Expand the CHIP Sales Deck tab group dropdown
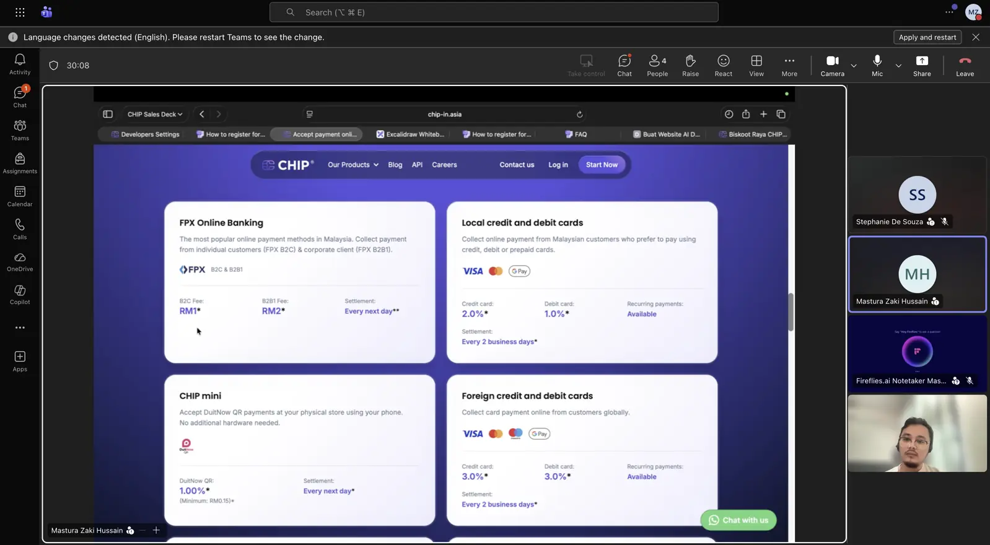The height and width of the screenshot is (545, 990). [x=155, y=115]
